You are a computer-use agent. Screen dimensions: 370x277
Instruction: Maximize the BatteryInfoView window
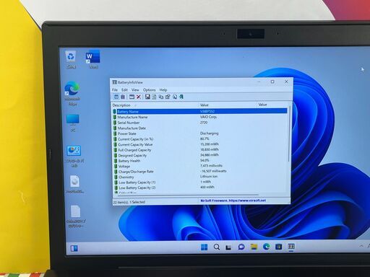click(x=272, y=82)
